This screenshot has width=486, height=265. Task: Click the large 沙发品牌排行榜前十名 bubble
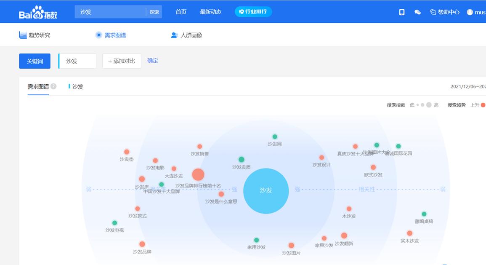point(198,175)
